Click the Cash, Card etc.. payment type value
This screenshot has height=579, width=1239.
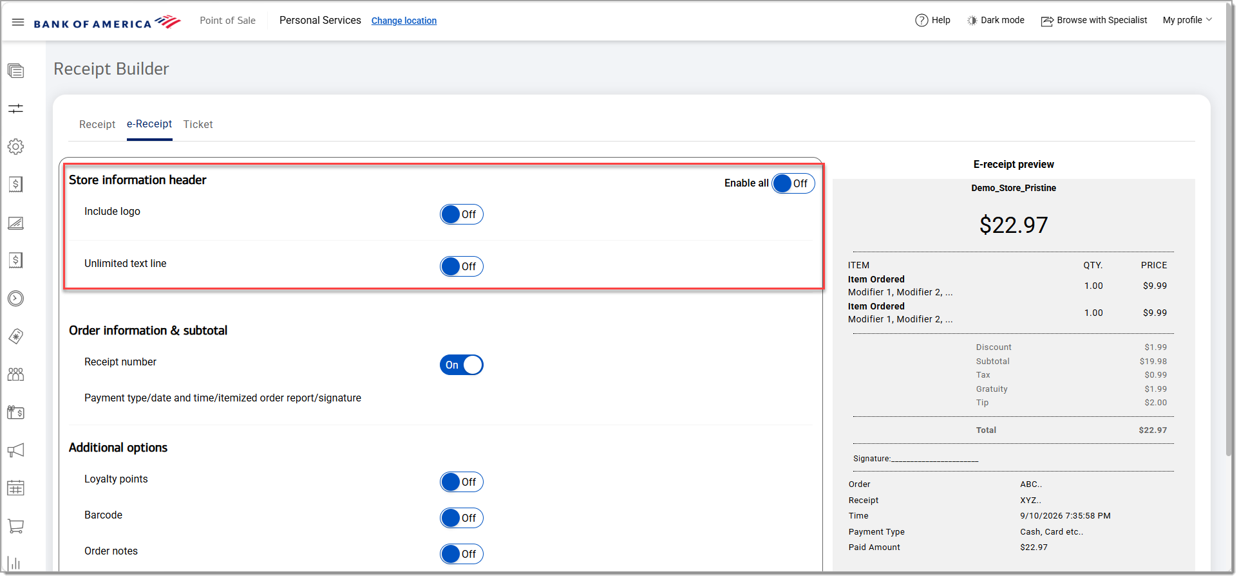1052,532
